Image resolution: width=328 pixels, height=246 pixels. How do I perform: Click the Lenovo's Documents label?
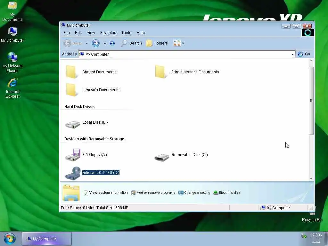click(101, 90)
